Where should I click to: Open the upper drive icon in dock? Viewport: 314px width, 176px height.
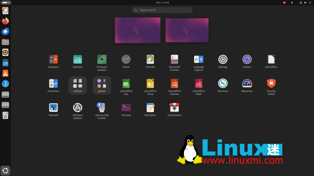(x=6, y=94)
